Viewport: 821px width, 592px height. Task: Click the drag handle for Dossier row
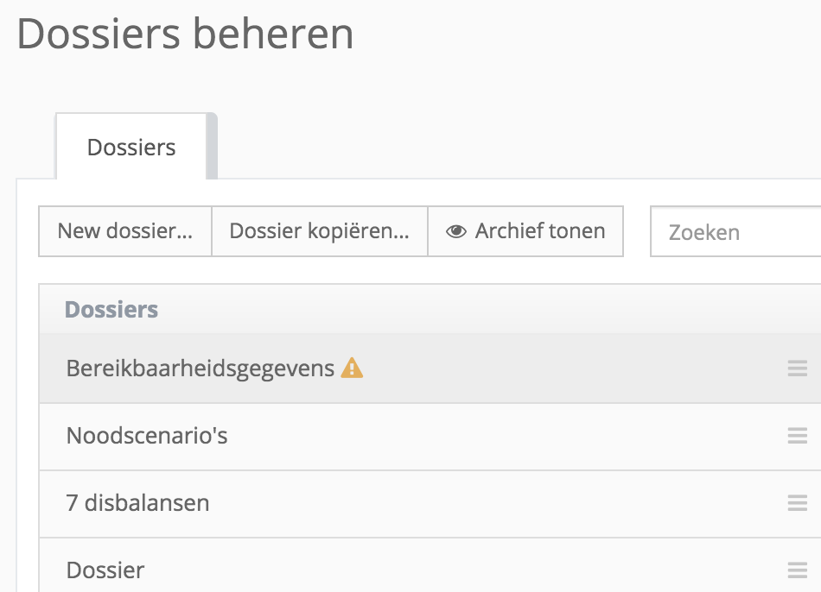pos(797,570)
